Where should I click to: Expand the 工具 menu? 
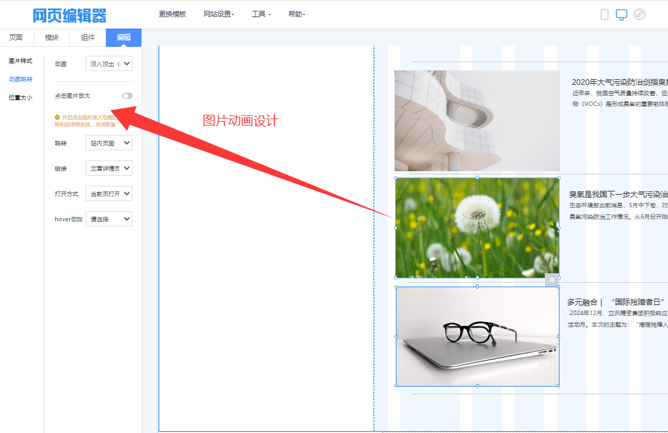point(261,14)
